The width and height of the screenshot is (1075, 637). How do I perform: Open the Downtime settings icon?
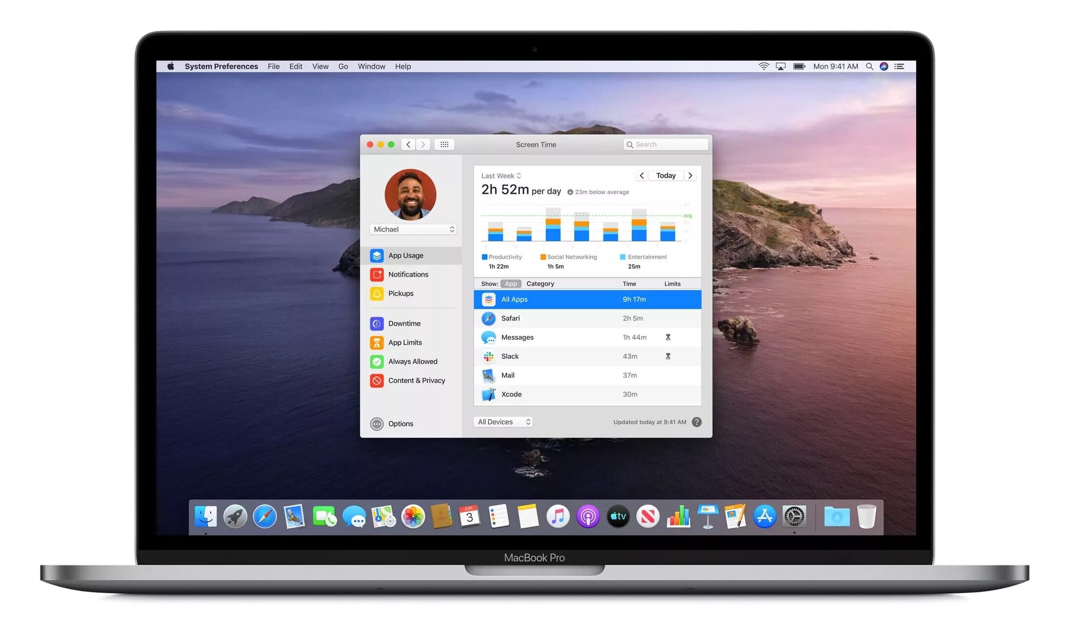click(377, 323)
